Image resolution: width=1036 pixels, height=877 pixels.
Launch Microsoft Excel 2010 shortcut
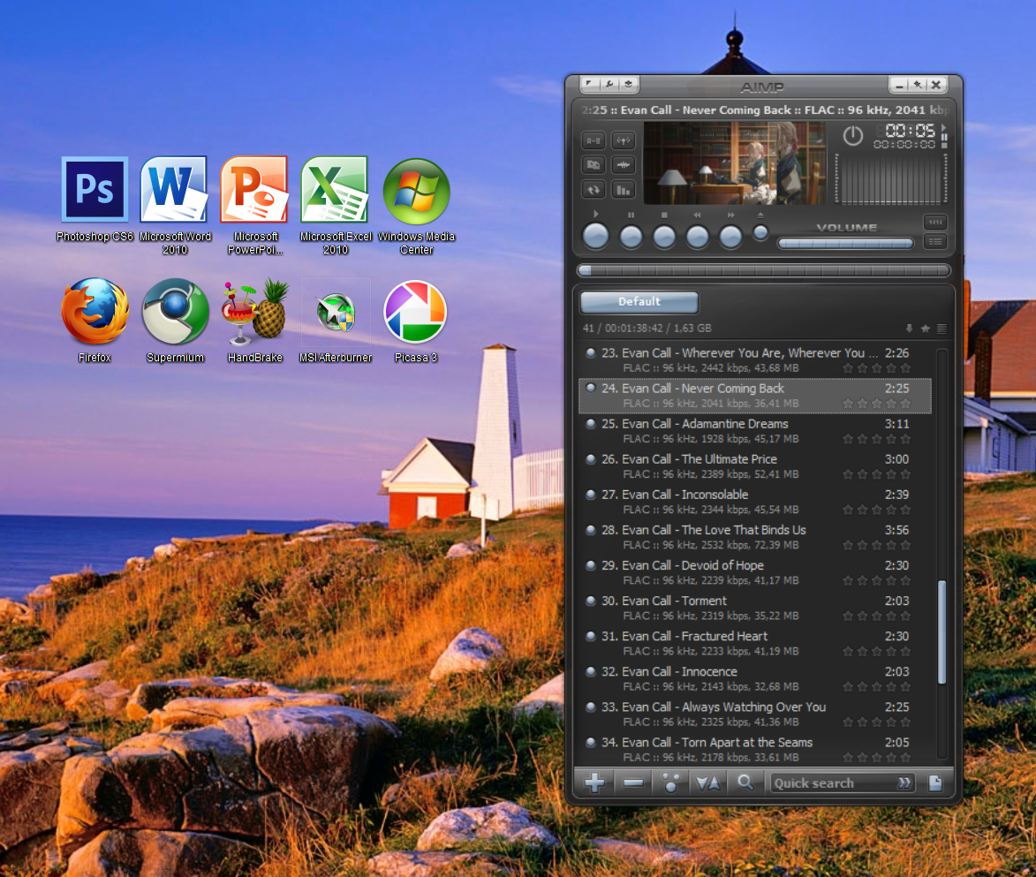(336, 206)
